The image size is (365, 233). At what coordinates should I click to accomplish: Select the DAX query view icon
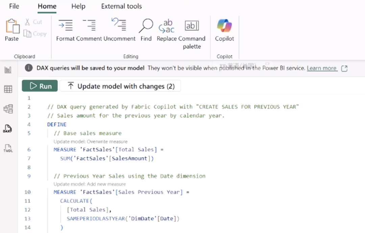point(8,128)
